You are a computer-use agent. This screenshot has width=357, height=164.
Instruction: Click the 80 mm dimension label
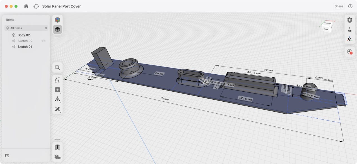point(165,99)
